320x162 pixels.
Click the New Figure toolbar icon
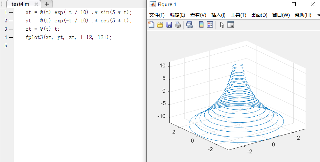(151, 25)
